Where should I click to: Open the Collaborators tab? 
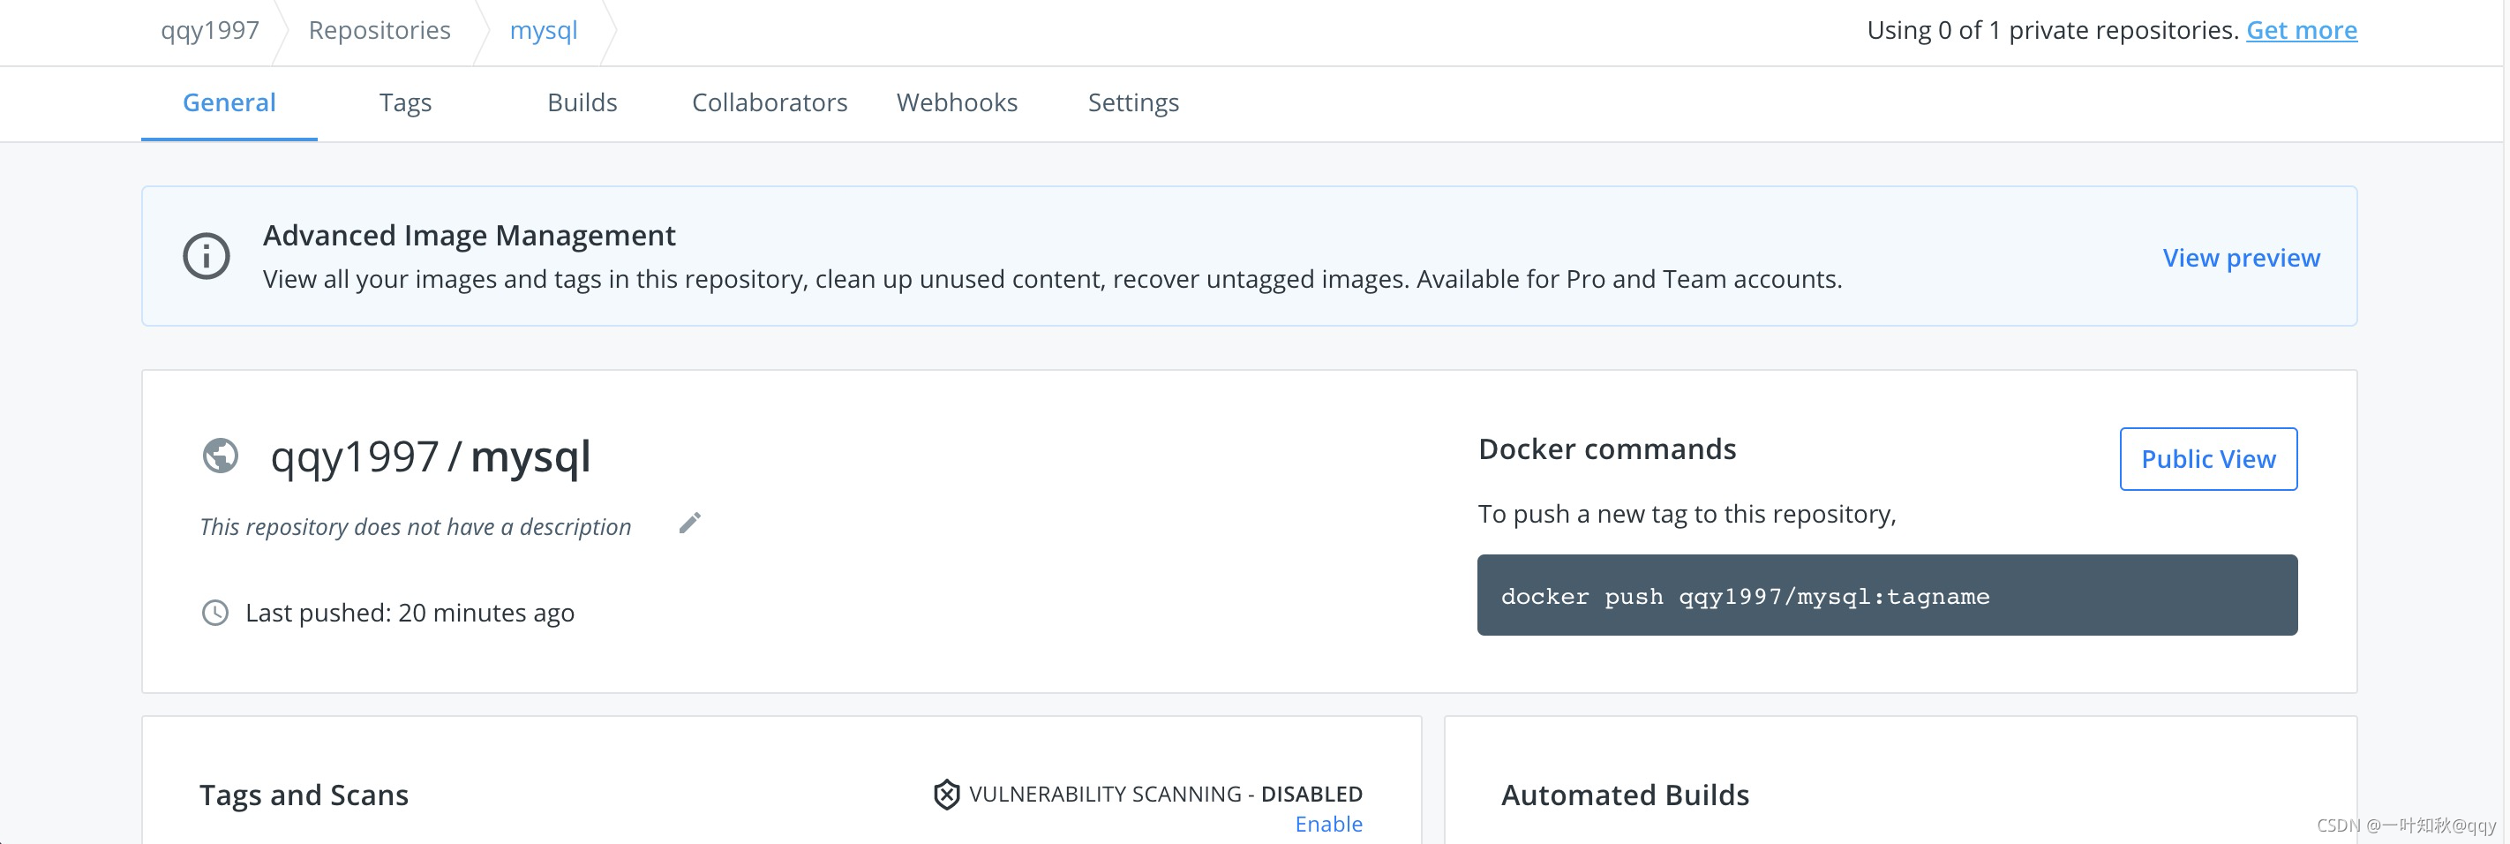coord(770,102)
